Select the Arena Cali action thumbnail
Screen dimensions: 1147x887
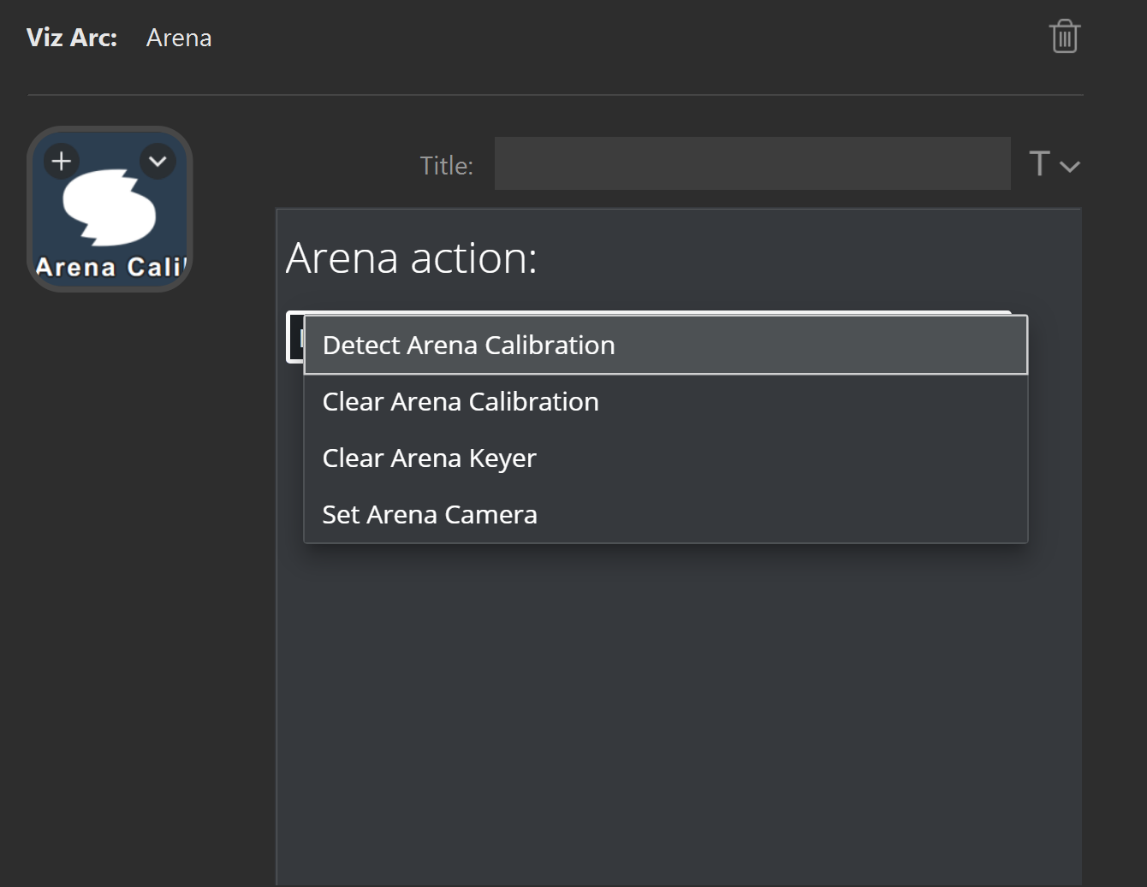[110, 210]
